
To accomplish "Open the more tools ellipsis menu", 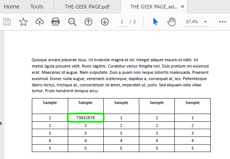I will click(223, 22).
